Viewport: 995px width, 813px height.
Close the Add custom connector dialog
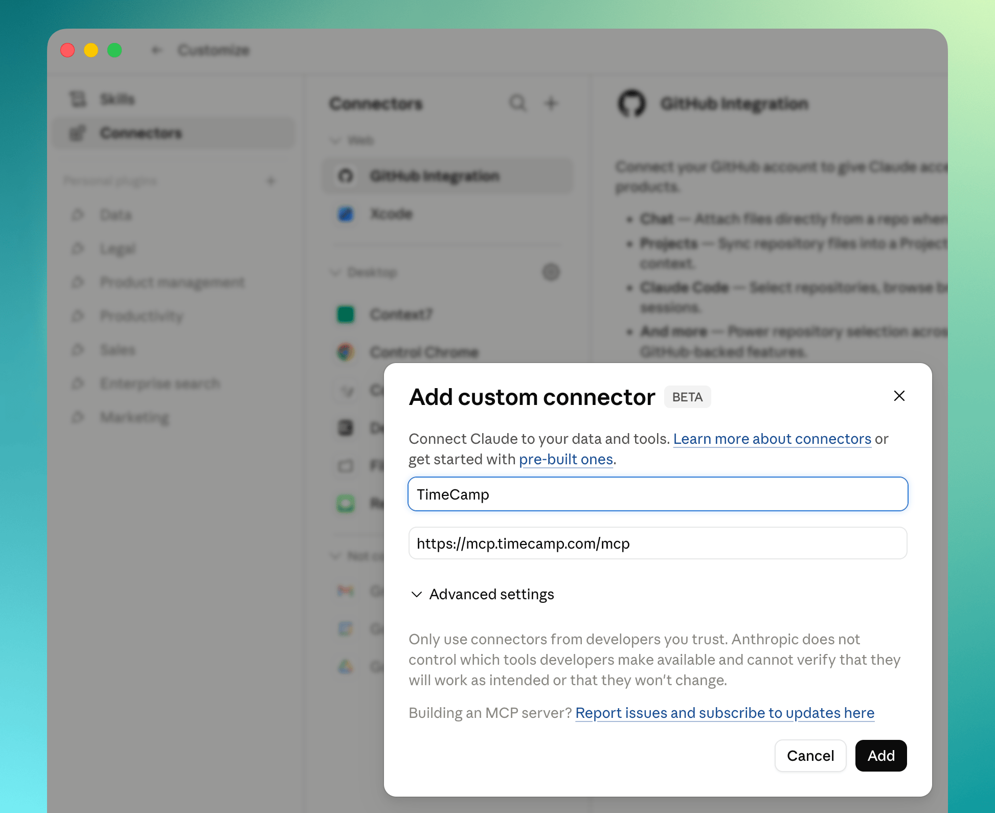[899, 396]
